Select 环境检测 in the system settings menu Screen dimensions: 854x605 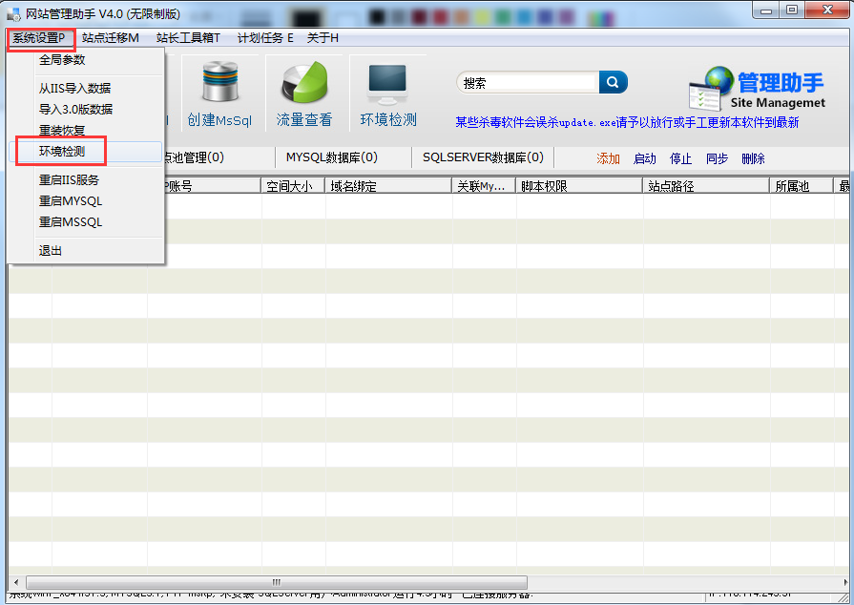62,152
